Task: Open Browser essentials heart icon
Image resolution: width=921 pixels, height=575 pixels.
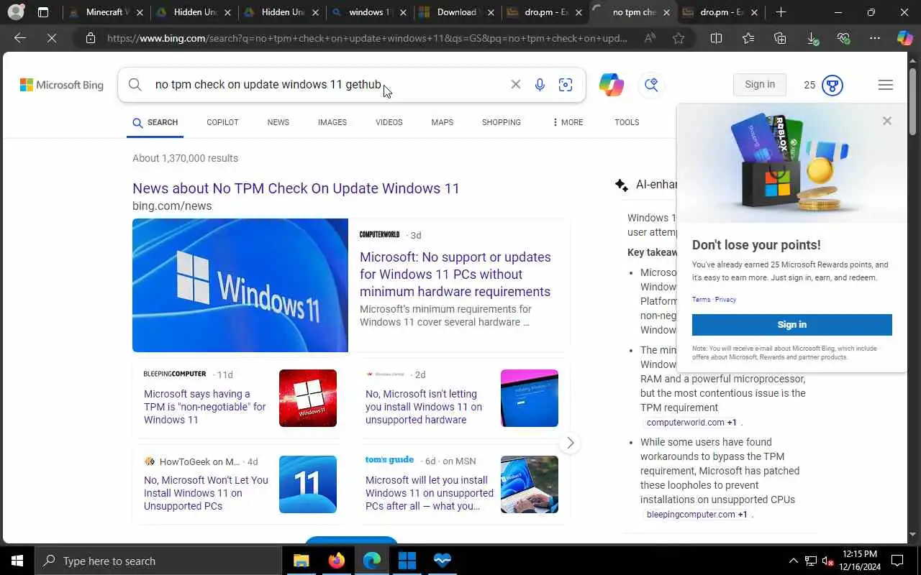Action: click(x=843, y=38)
